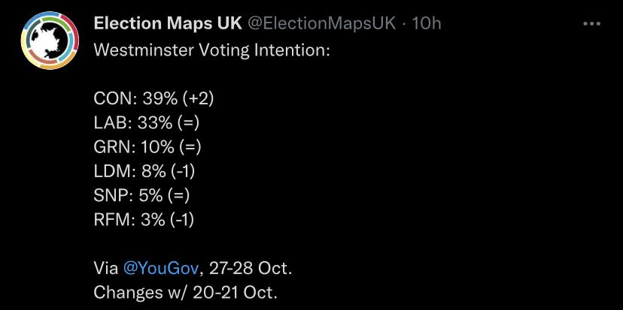This screenshot has width=623, height=310.
Task: Select the GRN: 10% line
Action: (147, 147)
